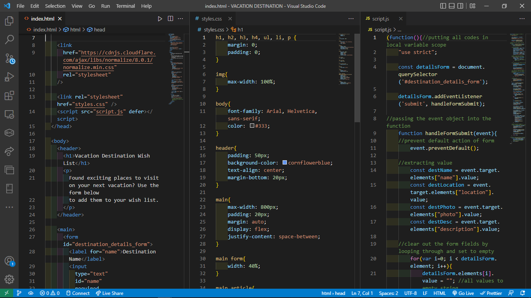Close the script.js tab

[x=400, y=19]
